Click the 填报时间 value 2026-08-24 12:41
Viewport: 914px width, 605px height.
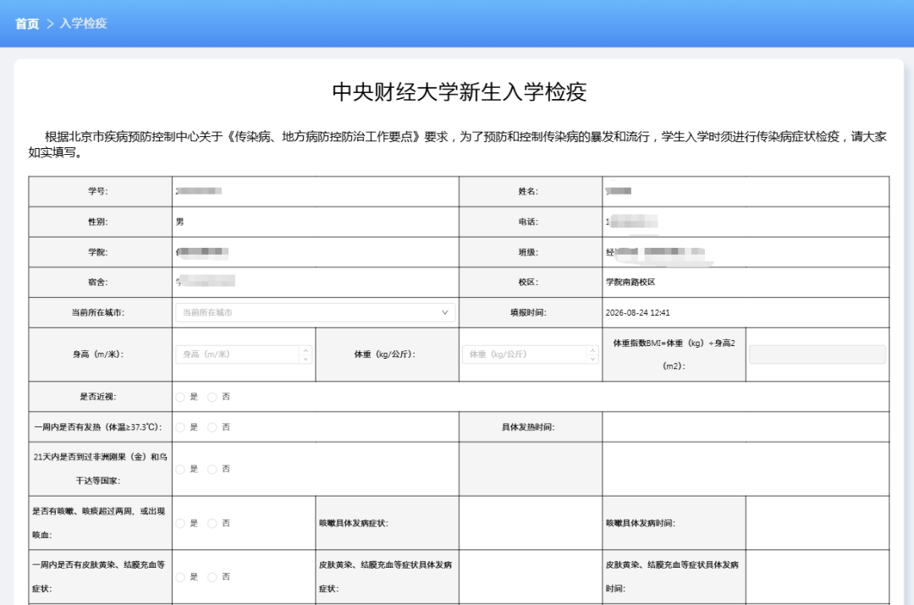point(637,313)
